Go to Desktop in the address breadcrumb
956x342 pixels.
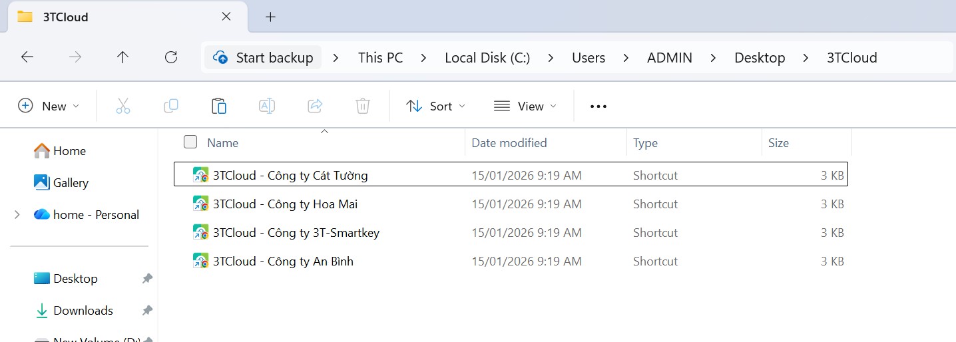[x=760, y=57]
